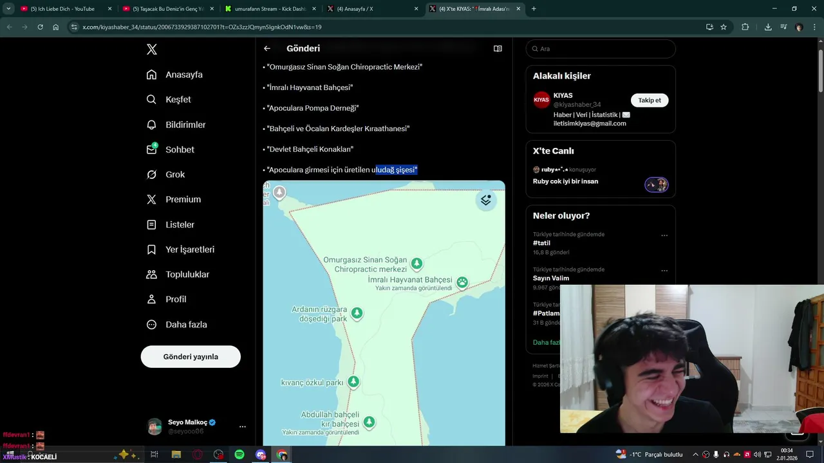This screenshot has width=824, height=463.
Task: Click map layers icon on the image
Action: 486,200
